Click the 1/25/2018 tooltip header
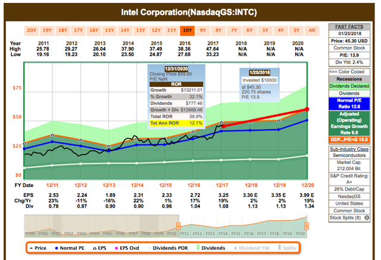This screenshot has height=260, width=381. pyautogui.click(x=260, y=73)
